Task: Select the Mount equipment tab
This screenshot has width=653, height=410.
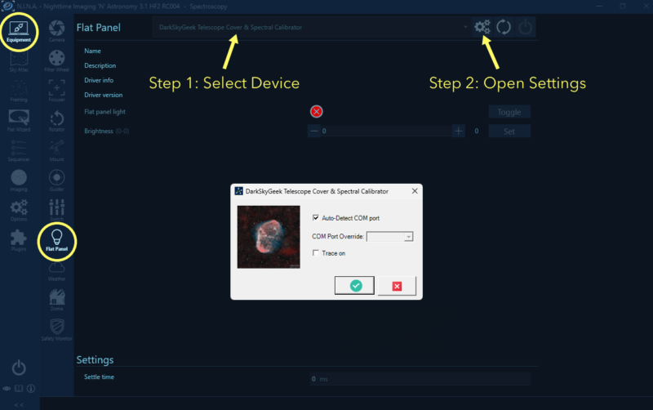Action: [56, 151]
